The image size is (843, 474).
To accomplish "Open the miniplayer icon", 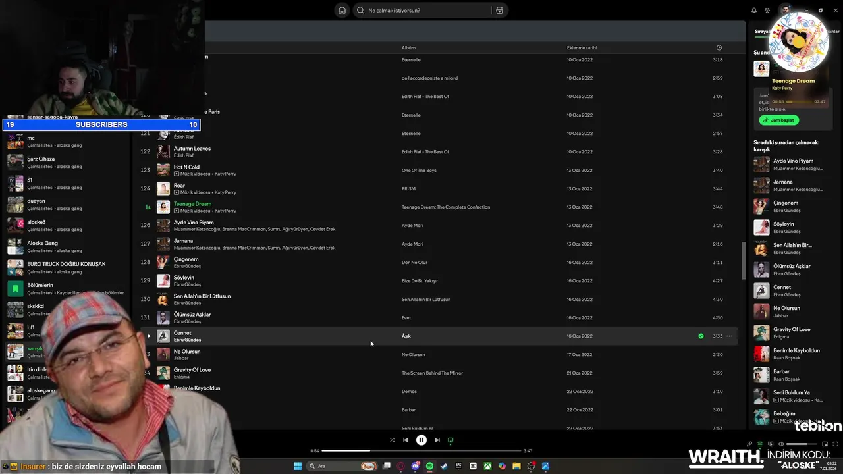I will [x=825, y=444].
